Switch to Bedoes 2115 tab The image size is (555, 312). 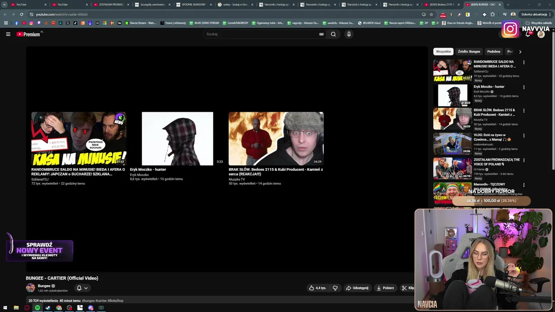coord(442,4)
